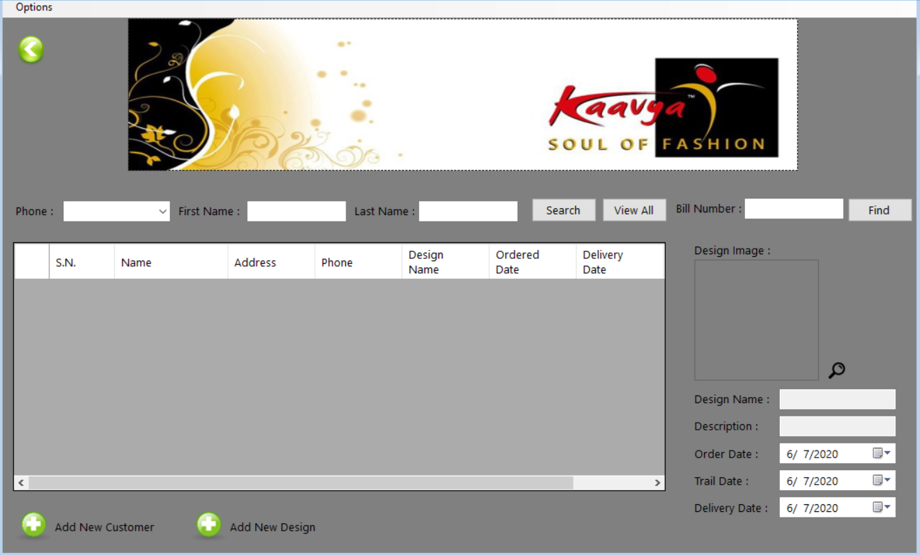The image size is (920, 555).
Task: Click the Trail Date value 6/ 7/2020
Action: pos(812,481)
